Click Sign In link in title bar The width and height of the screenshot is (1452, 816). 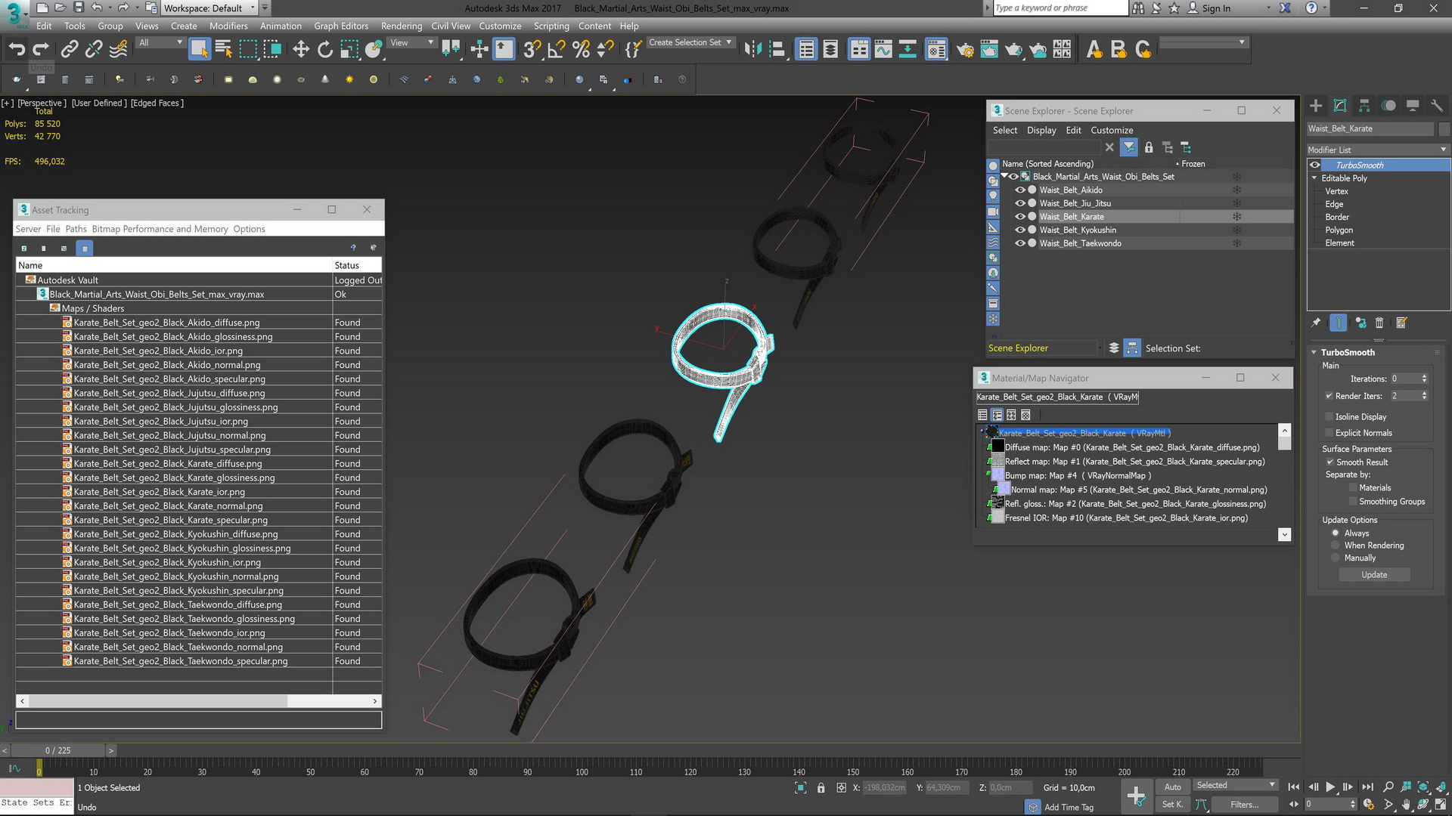pos(1216,8)
